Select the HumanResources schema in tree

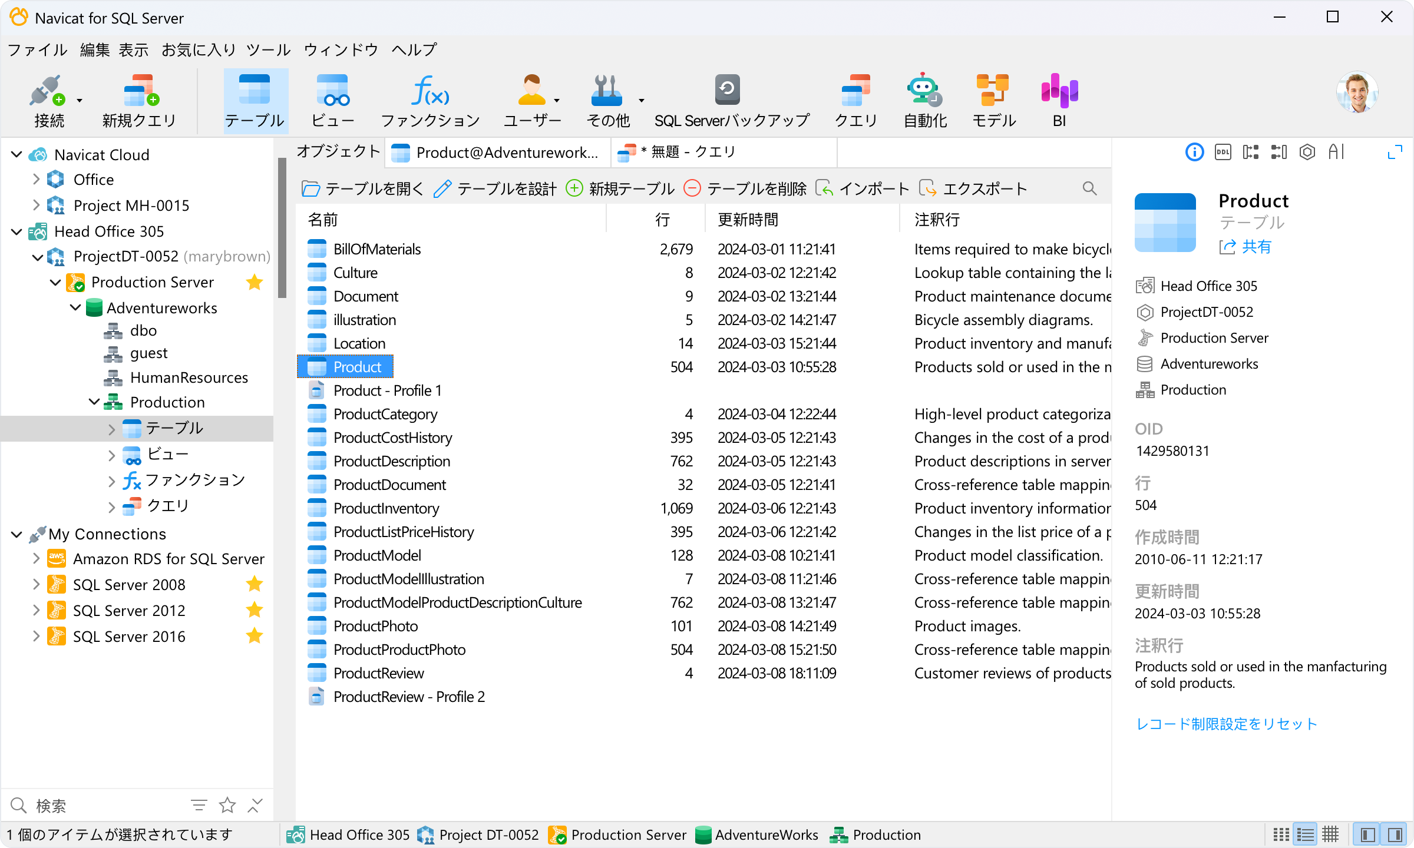[189, 377]
